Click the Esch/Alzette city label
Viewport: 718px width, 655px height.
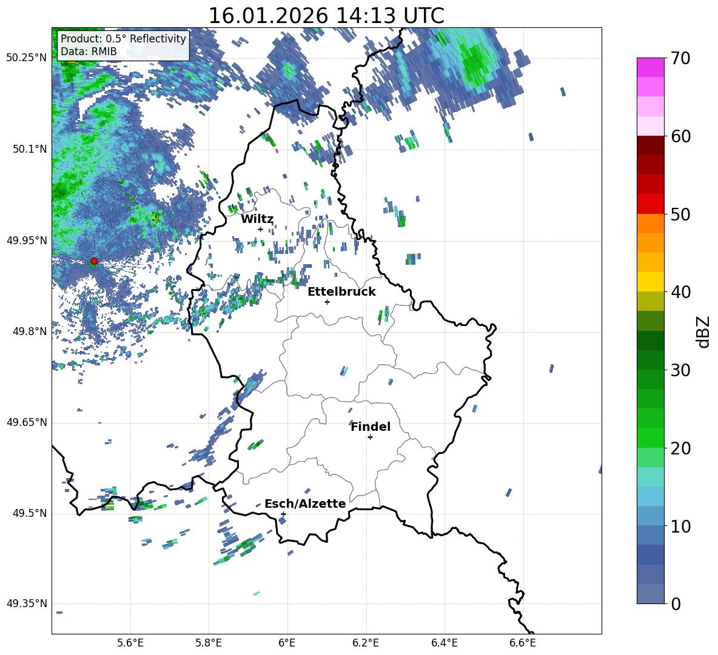(305, 504)
